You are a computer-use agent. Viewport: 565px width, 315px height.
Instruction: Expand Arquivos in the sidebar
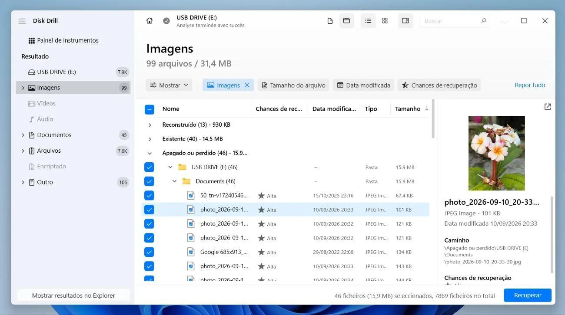click(x=23, y=151)
